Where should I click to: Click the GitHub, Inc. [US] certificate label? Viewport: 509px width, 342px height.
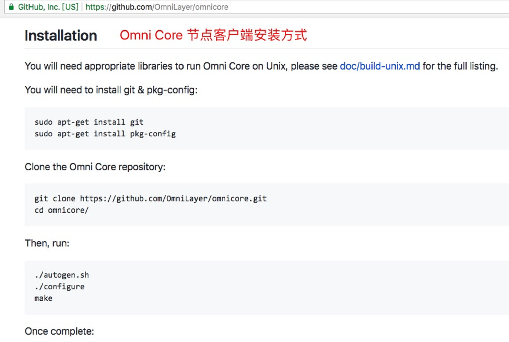point(48,7)
